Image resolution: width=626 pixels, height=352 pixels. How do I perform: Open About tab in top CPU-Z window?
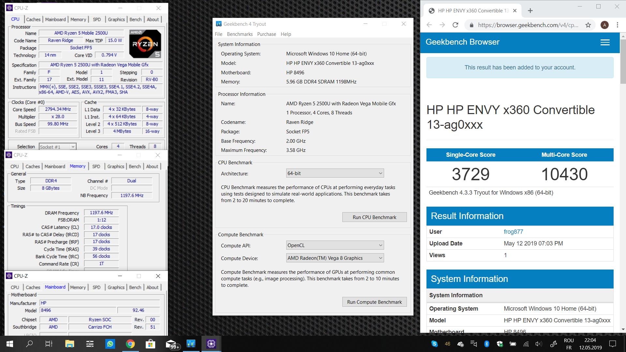click(153, 20)
